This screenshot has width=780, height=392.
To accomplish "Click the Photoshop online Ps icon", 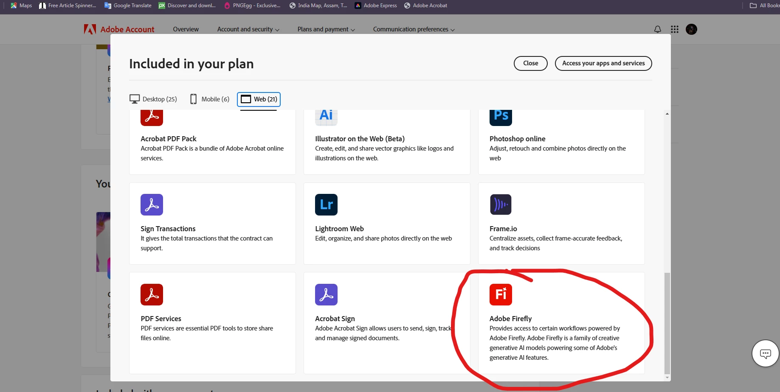I will click(501, 118).
